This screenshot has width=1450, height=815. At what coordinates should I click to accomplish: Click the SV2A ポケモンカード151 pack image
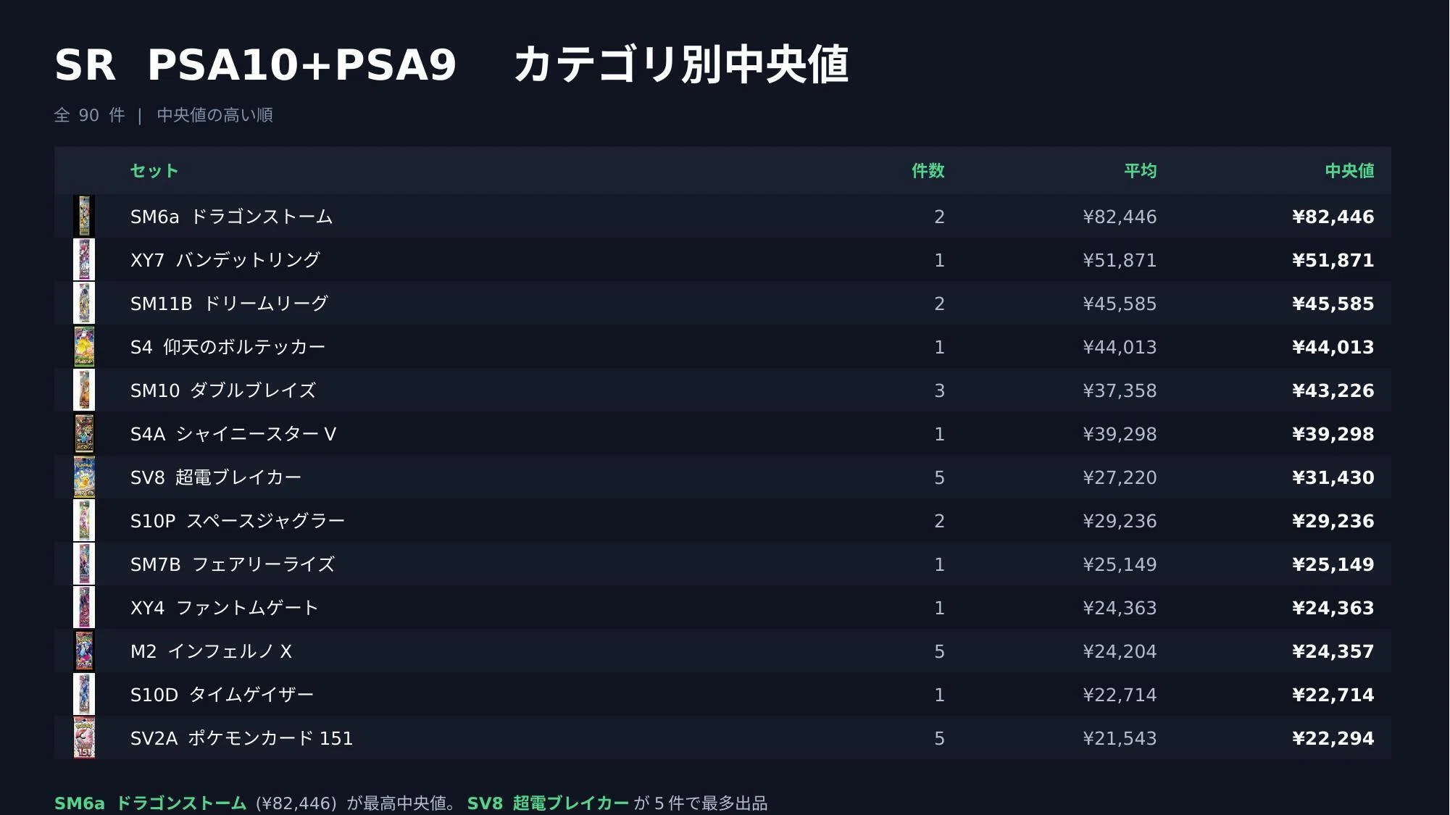(84, 737)
